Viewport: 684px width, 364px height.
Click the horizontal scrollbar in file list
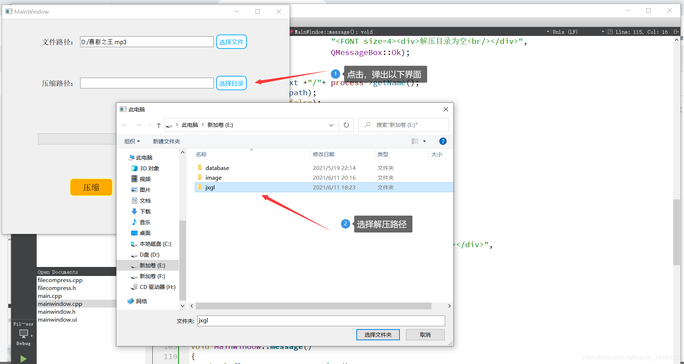pos(313,306)
